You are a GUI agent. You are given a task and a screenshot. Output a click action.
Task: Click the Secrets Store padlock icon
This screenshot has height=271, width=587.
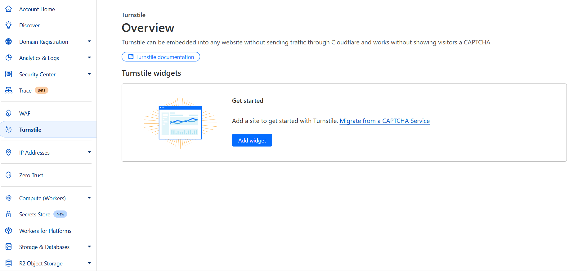pyautogui.click(x=9, y=214)
